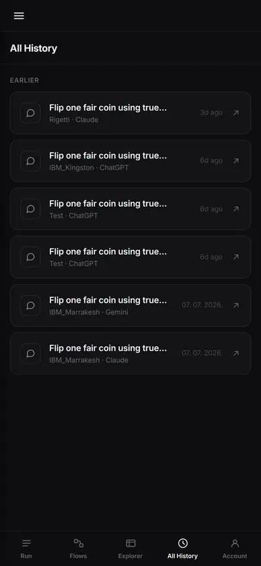Go to the Flows tab
The width and height of the screenshot is (261, 566).
tap(78, 548)
